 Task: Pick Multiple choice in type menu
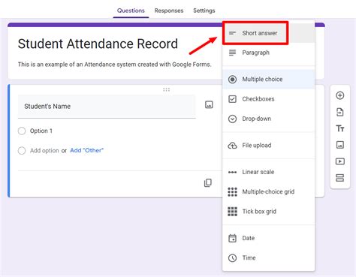click(268, 80)
